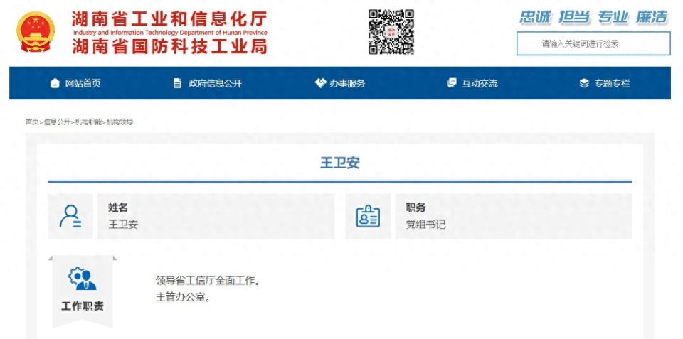Click the text 领导省工信厅全面工作。

click(208, 281)
